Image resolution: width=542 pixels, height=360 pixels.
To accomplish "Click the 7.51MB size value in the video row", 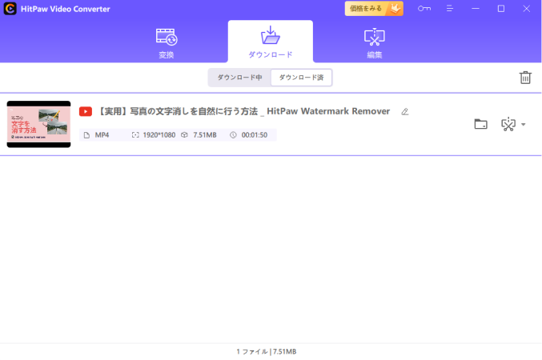I will coord(205,135).
